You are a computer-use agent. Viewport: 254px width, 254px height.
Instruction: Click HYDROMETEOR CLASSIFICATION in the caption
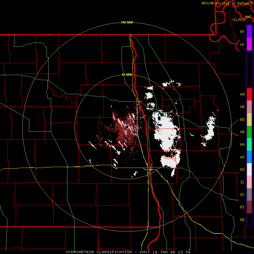[x=99, y=252]
